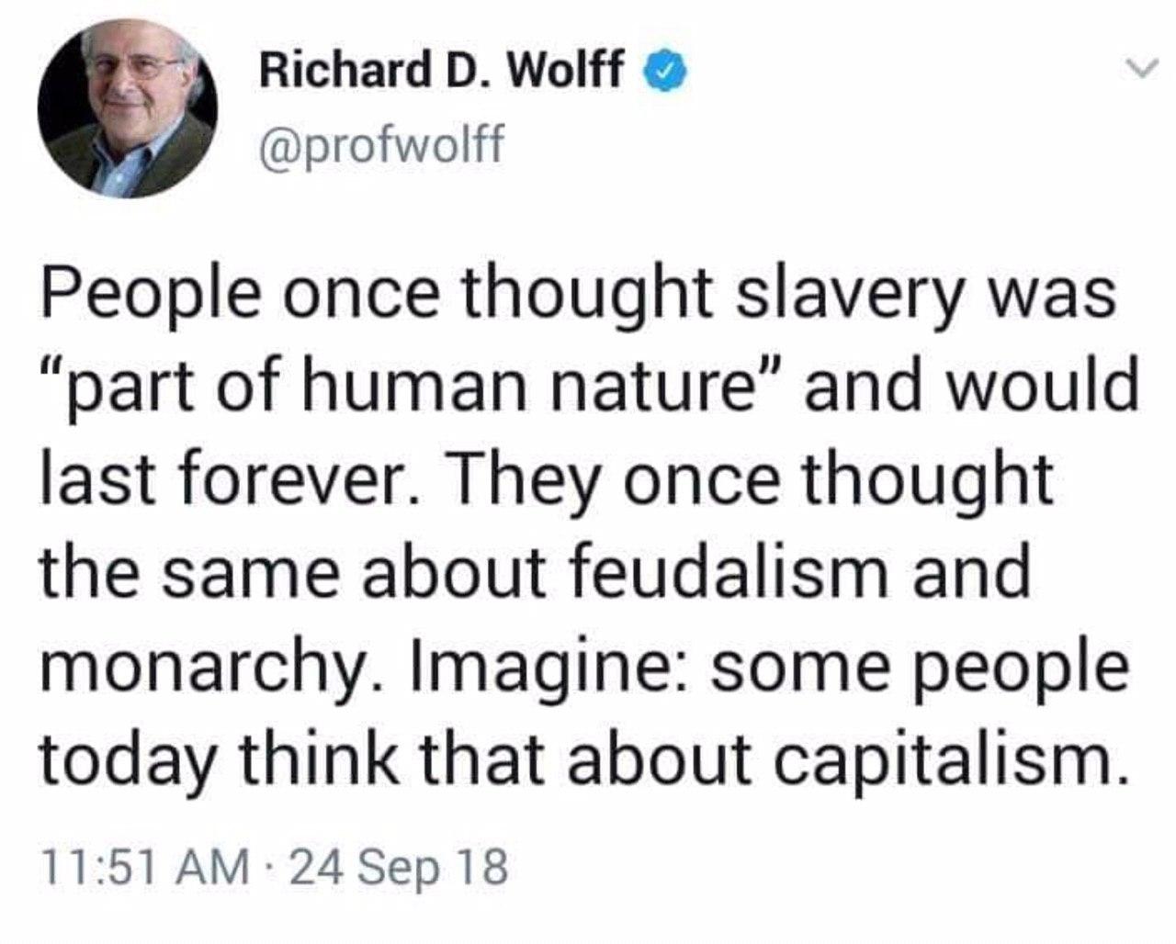Click the 11:51 AM timestamp

(146, 865)
